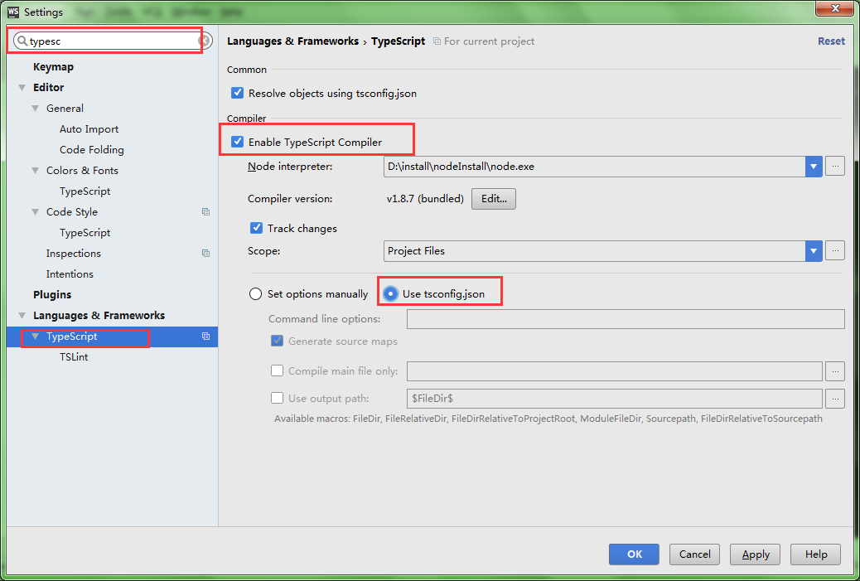Click the Help button
Screen dimensions: 860x581
[x=815, y=554]
